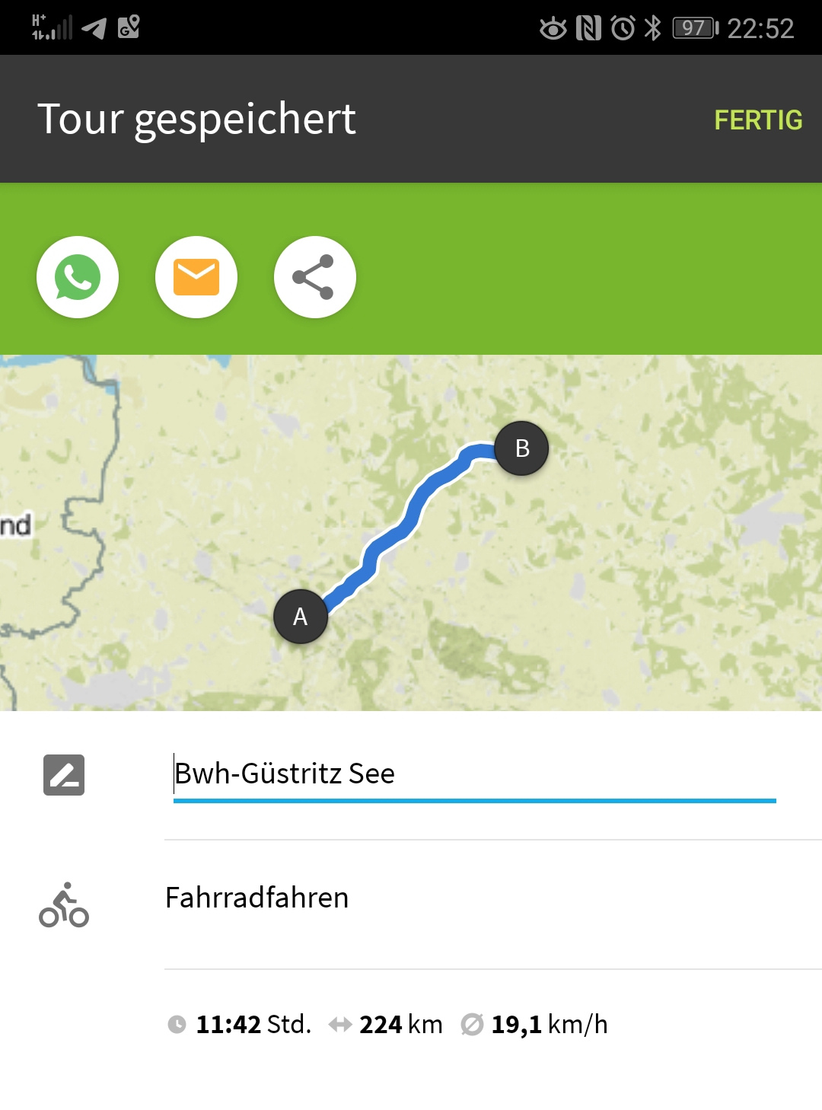The image size is (822, 1110).
Task: Share tour via WhatsApp icon
Action: coord(78,277)
